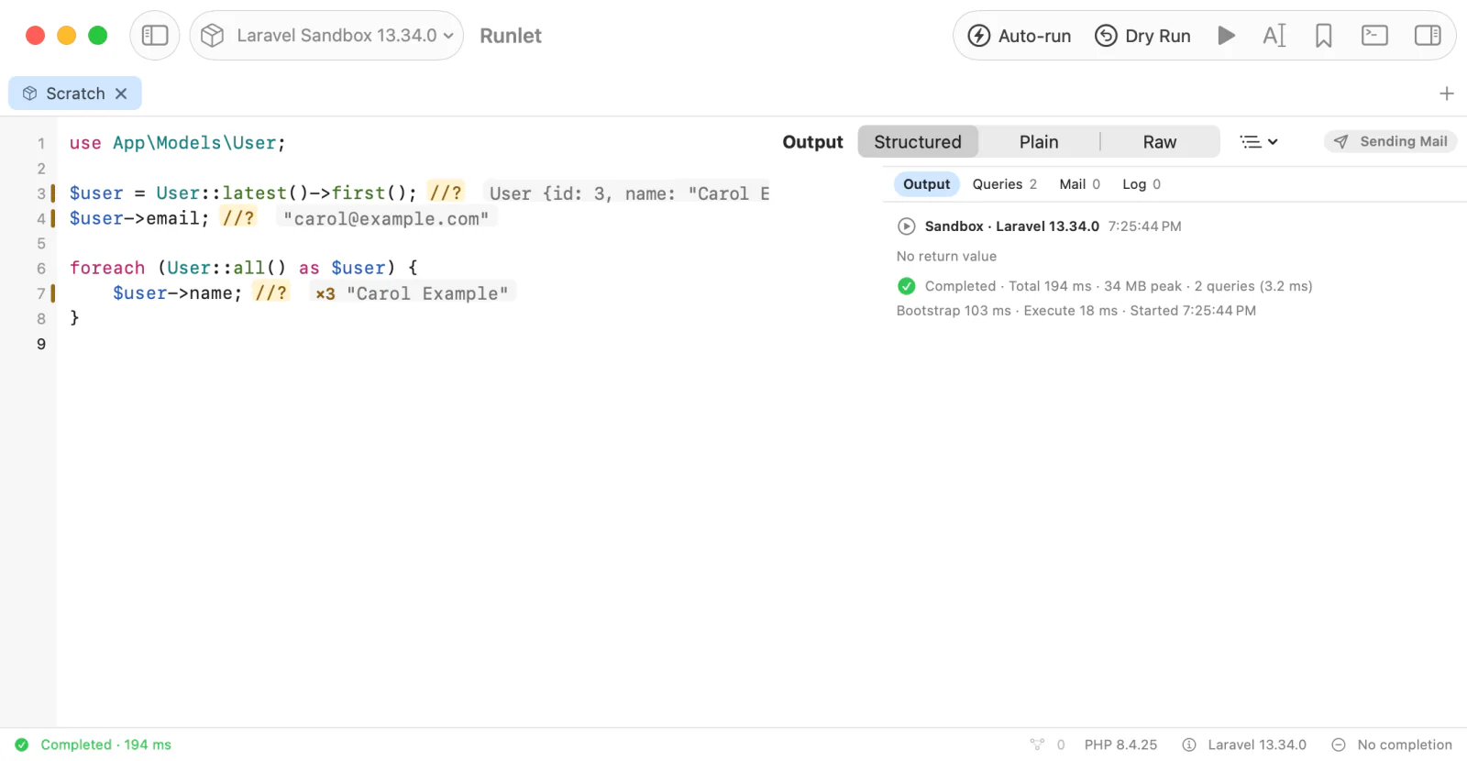Click 'use App\Models\User;' on line 1
The height and width of the screenshot is (761, 1467).
tap(177, 143)
